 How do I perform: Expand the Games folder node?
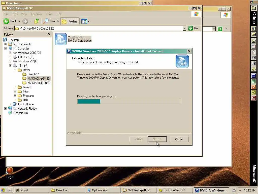coord(15,87)
